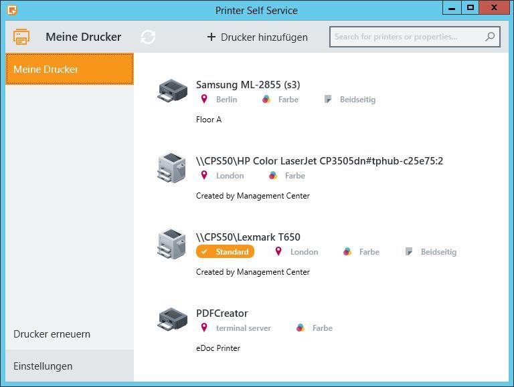Viewport: 514px width, 387px height.
Task: Click the terminal server location label
Action: point(244,328)
